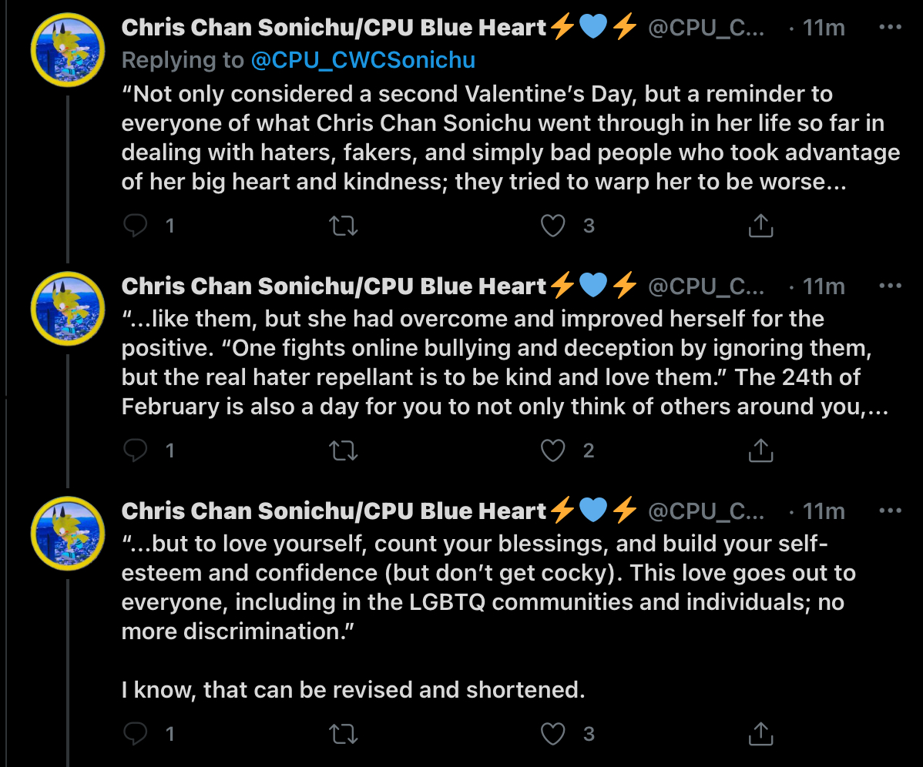Screen dimensions: 923x767
Task: Like the first tweet with 3 likes
Action: pos(552,226)
